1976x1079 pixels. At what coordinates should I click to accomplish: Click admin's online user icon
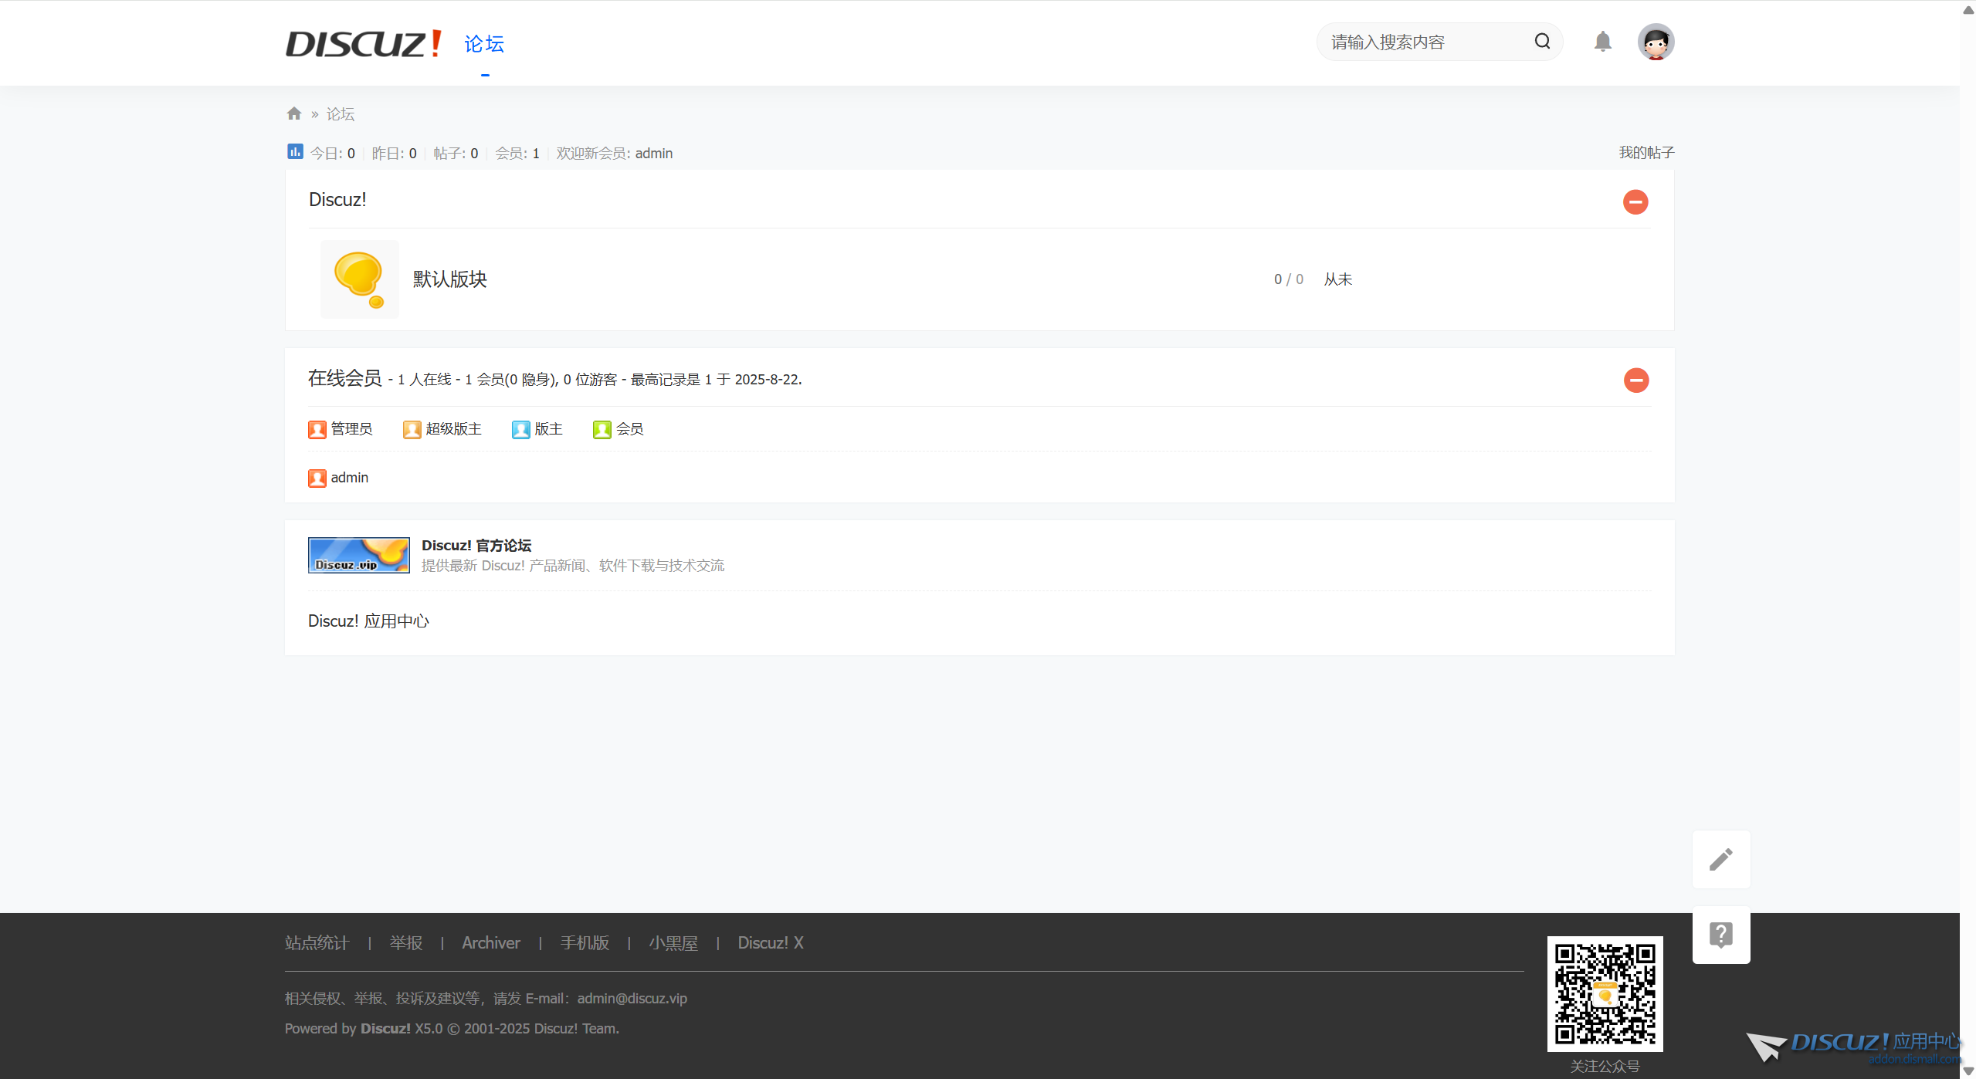click(x=317, y=479)
